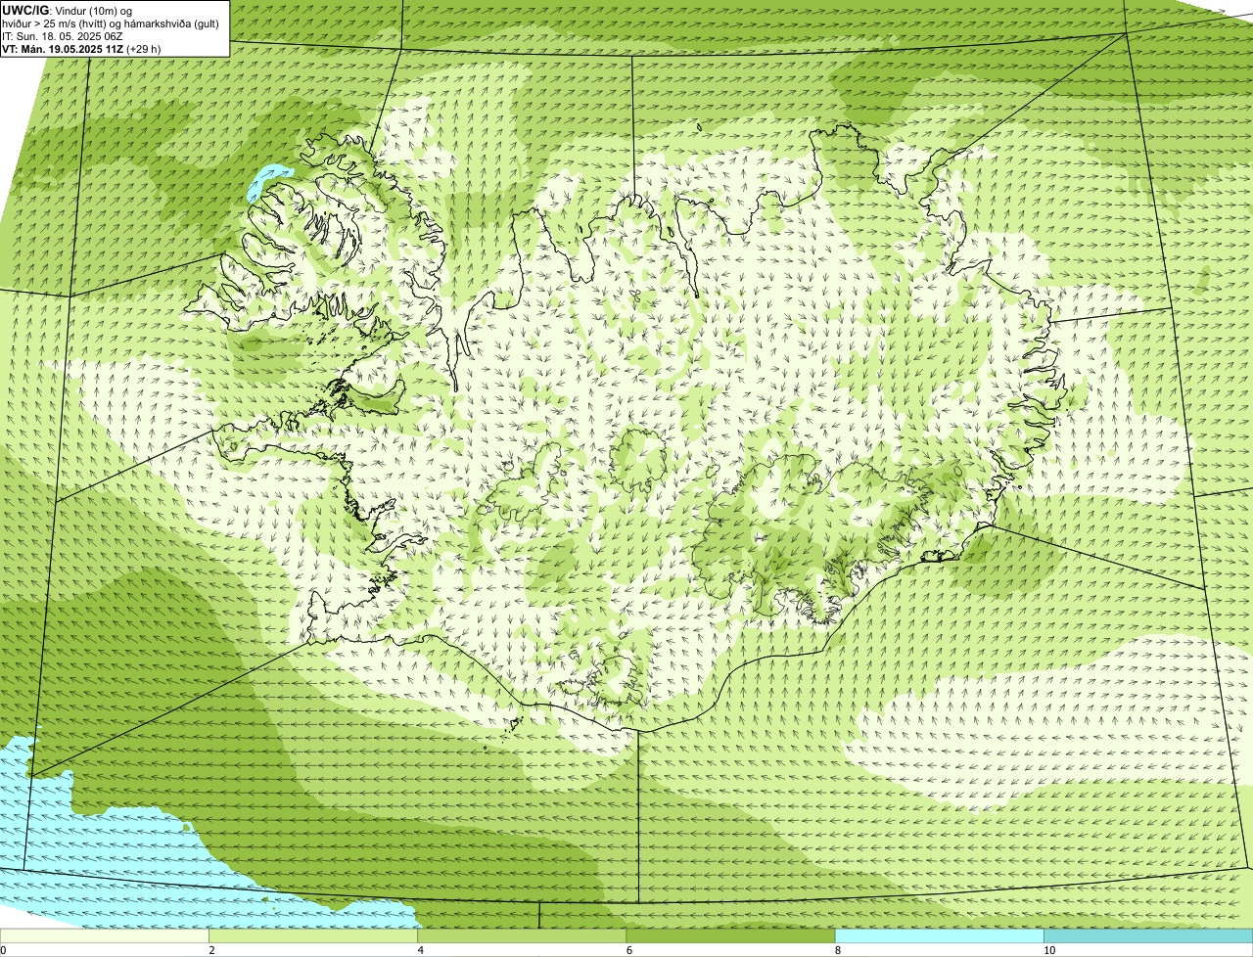Click the 8–10 m/s light cyan legend swatch
The image size is (1253, 957).
939,936
